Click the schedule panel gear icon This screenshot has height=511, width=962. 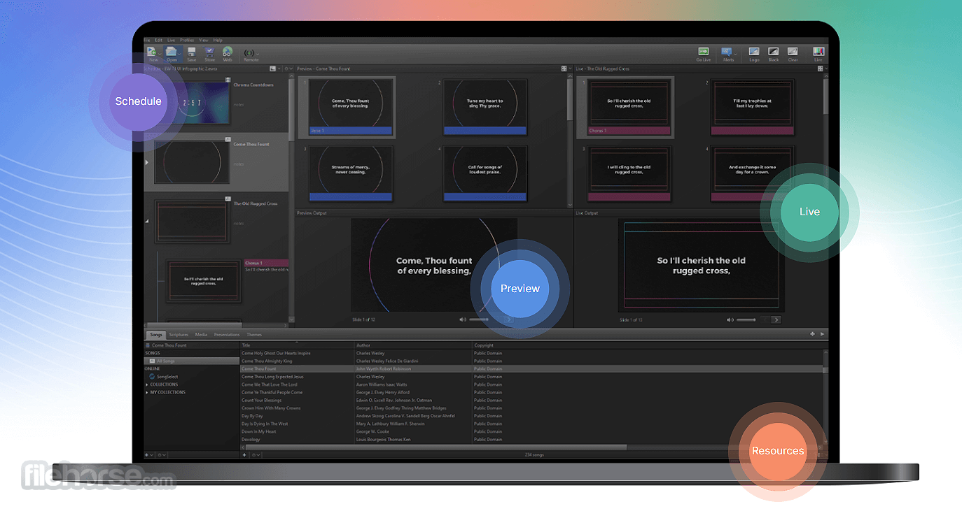286,69
